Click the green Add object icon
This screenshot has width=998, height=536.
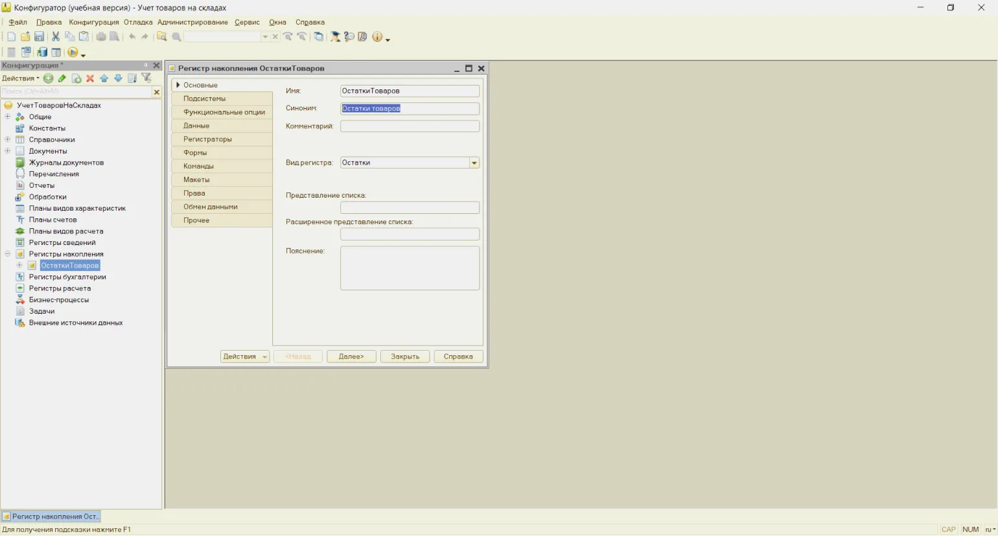tap(49, 78)
